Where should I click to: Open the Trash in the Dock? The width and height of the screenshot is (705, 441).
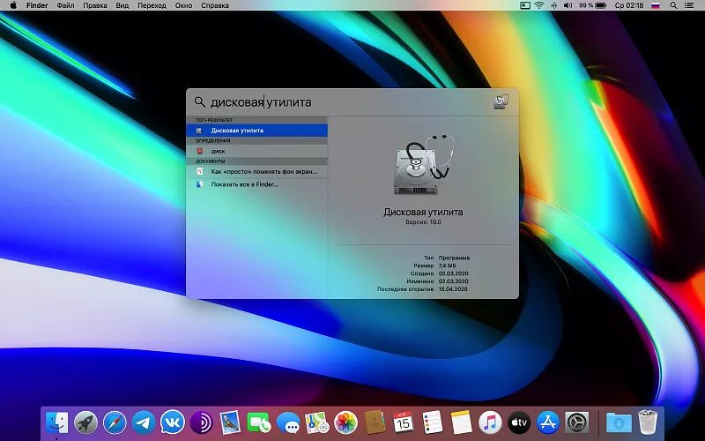click(648, 422)
